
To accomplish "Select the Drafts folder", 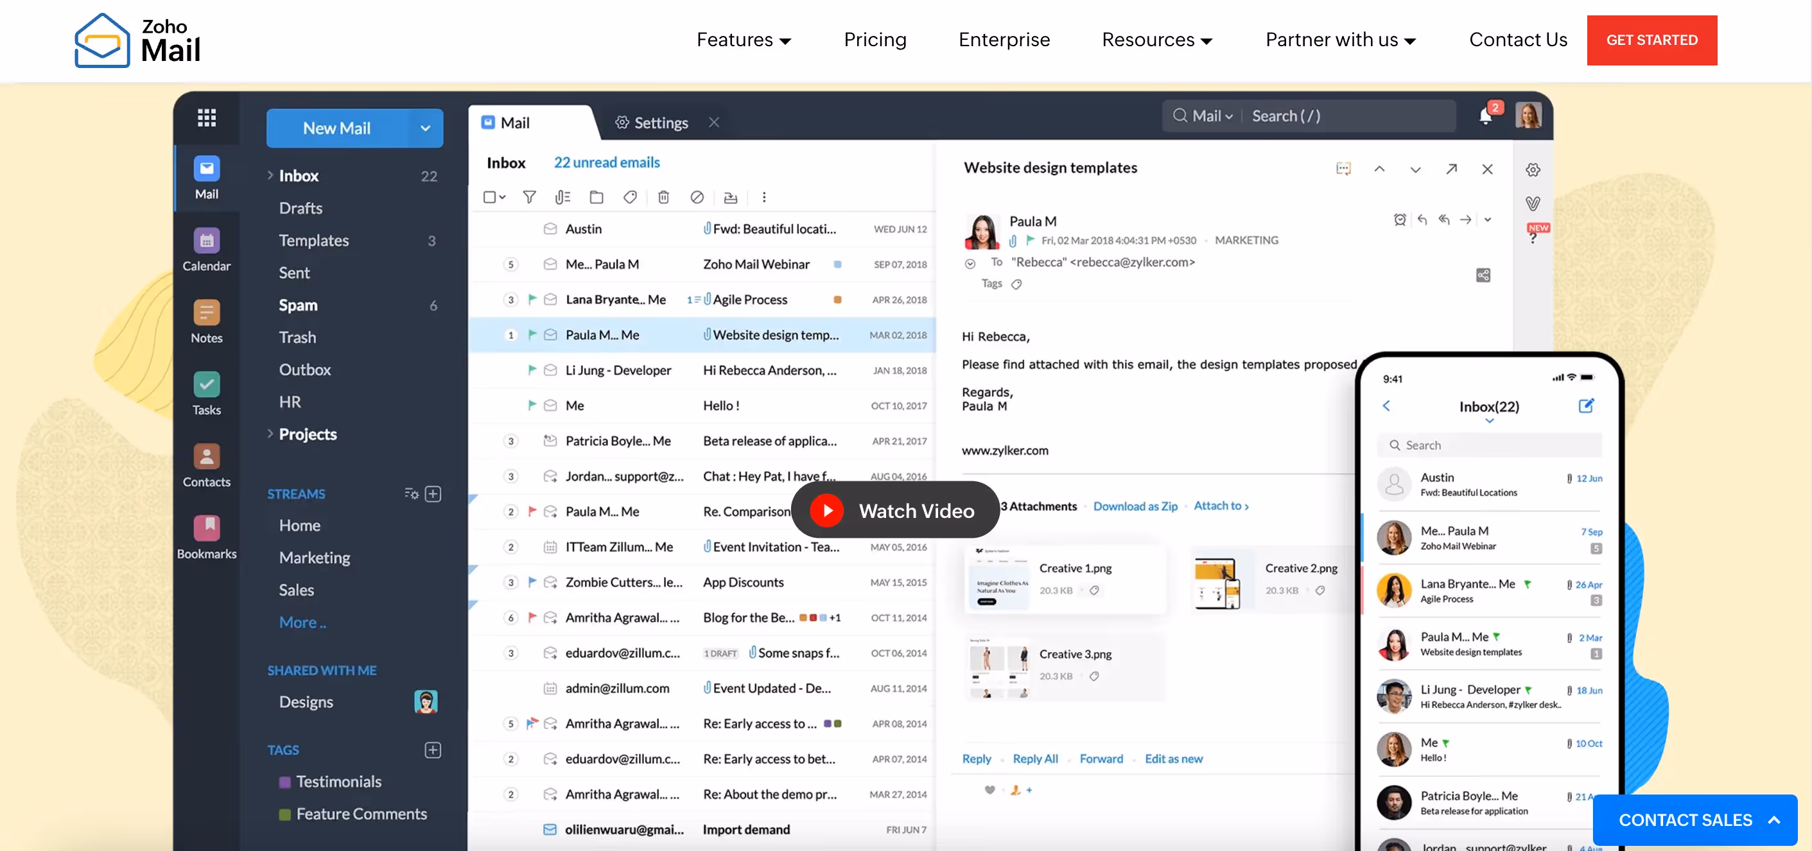I will tap(301, 208).
